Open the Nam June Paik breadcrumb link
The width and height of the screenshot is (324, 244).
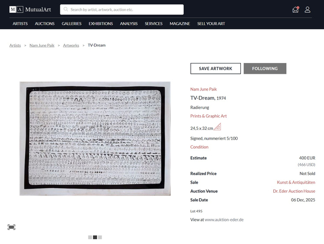click(x=41, y=45)
